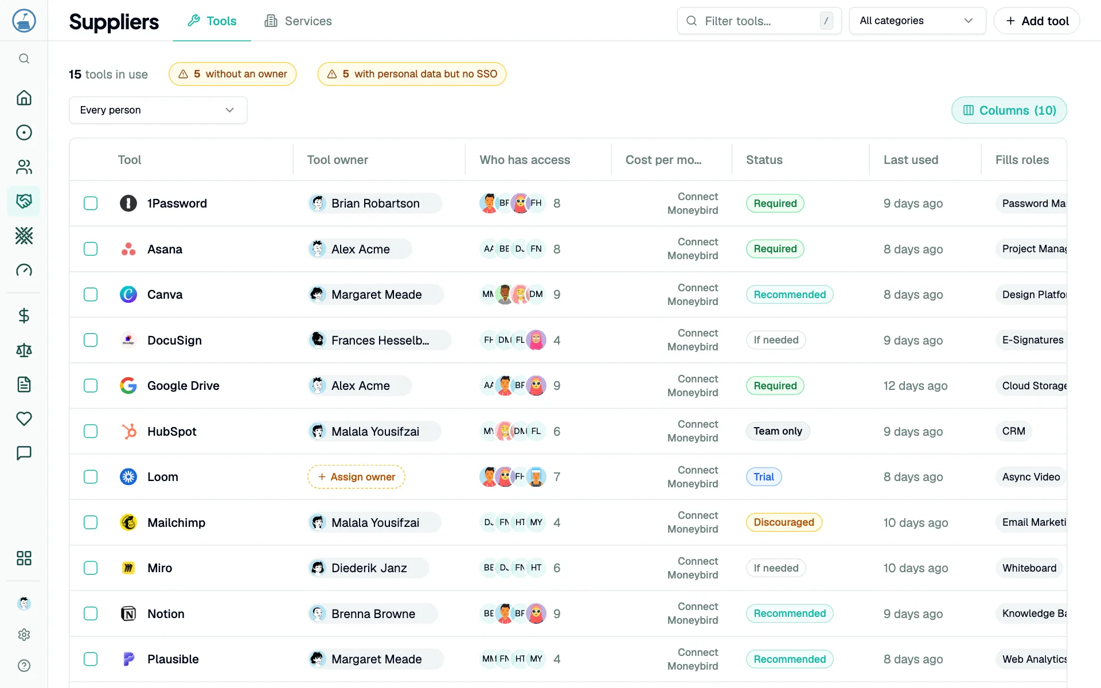Click the Google Drive logo icon
The width and height of the screenshot is (1101, 688).
(128, 386)
